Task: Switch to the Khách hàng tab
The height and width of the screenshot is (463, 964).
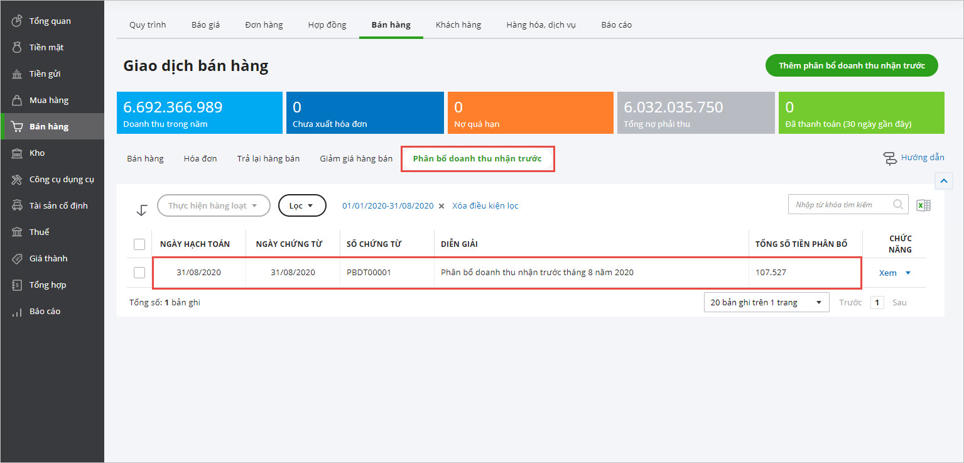Action: (x=458, y=25)
